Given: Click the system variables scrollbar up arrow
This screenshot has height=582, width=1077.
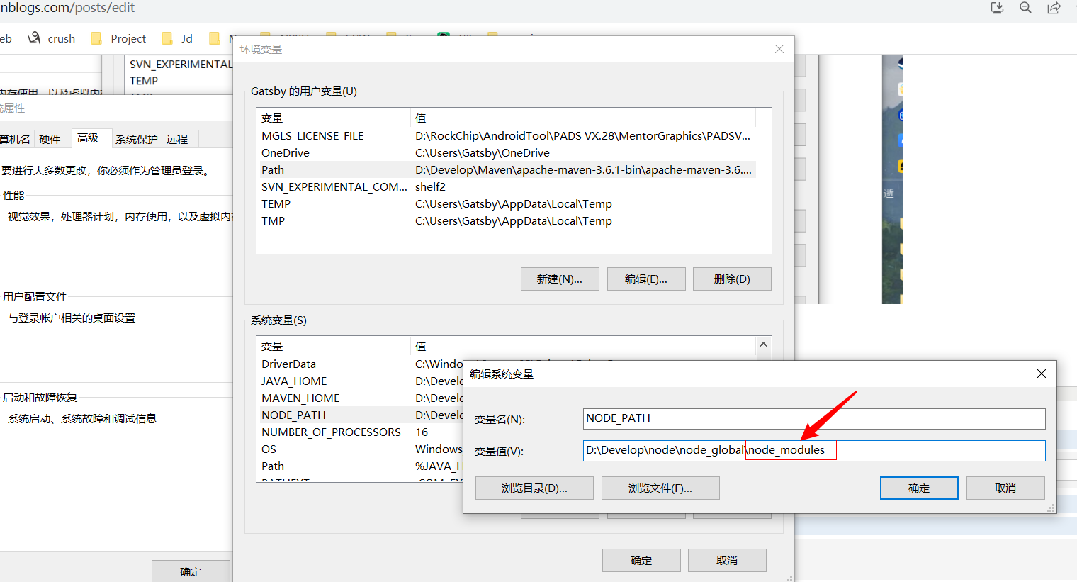Looking at the screenshot, I should [x=763, y=345].
